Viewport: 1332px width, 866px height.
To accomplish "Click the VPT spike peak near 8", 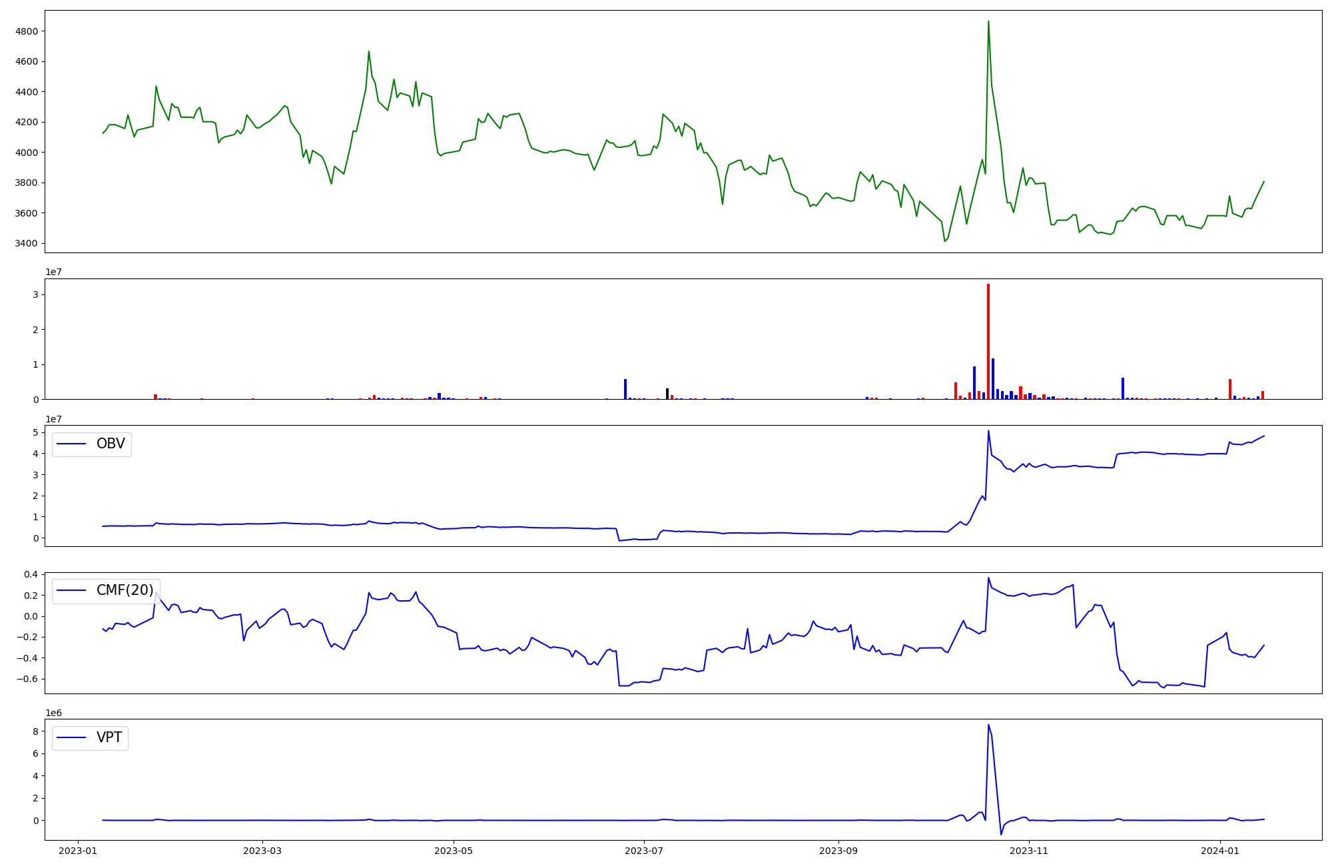I will click(x=988, y=725).
